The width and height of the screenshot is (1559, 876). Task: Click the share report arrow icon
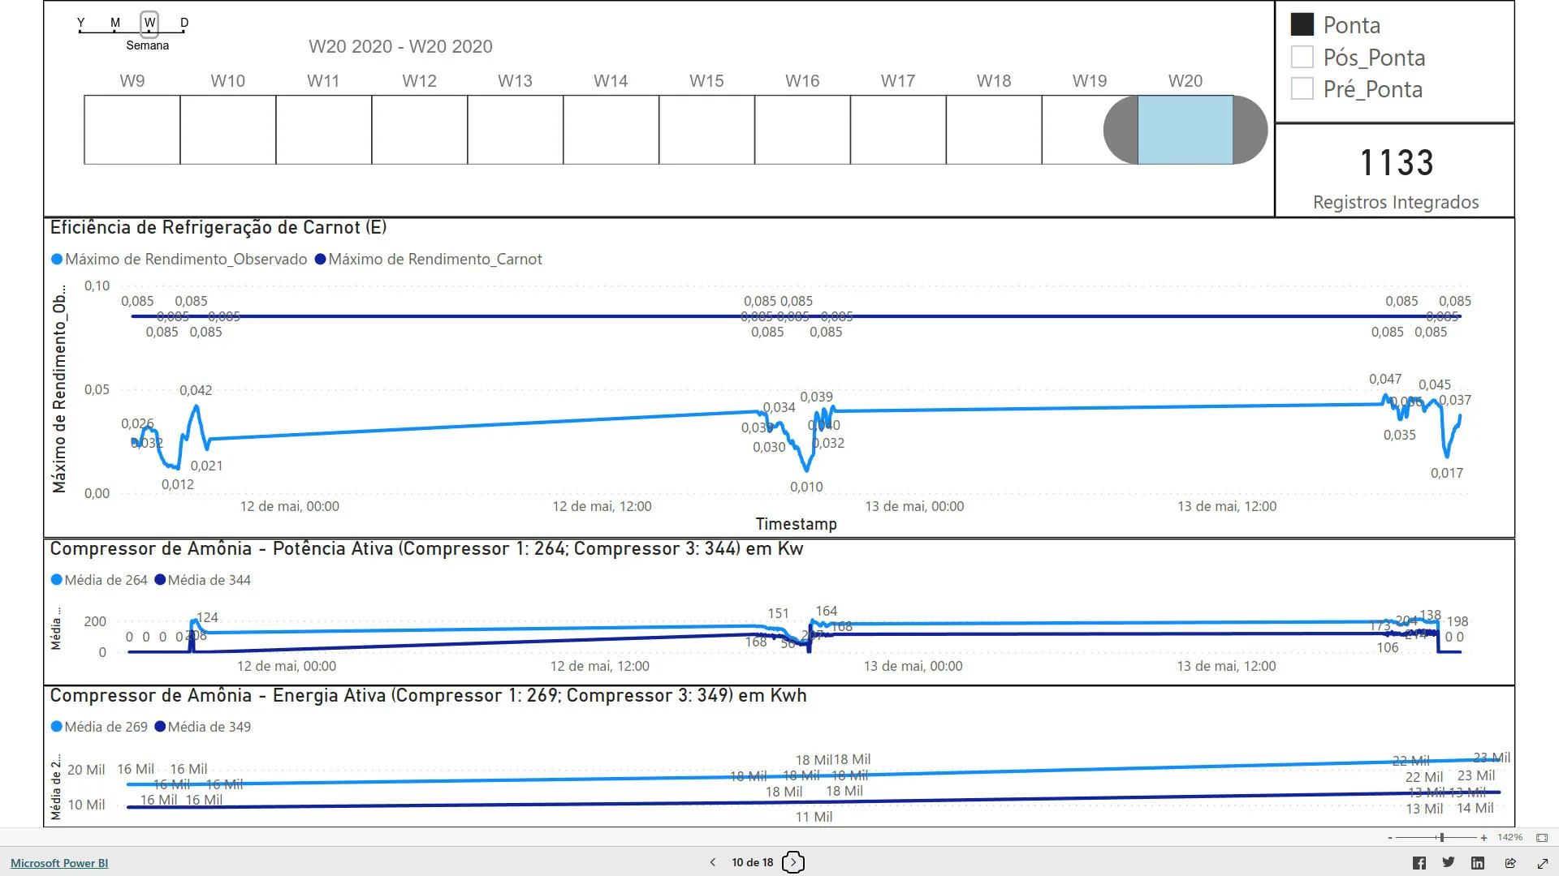pyautogui.click(x=1510, y=863)
